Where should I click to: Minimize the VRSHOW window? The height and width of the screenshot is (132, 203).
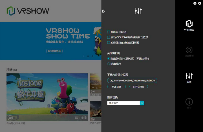(195, 3)
